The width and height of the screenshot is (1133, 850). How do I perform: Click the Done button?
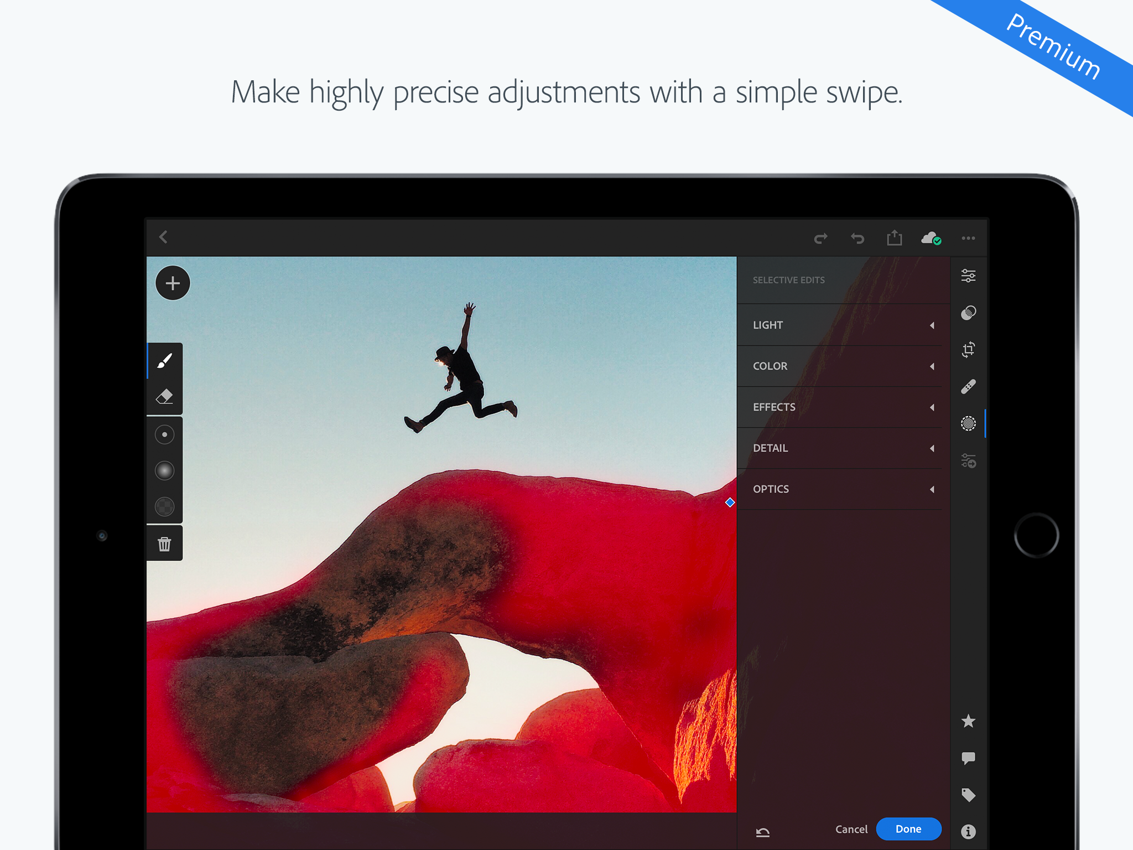[908, 829]
